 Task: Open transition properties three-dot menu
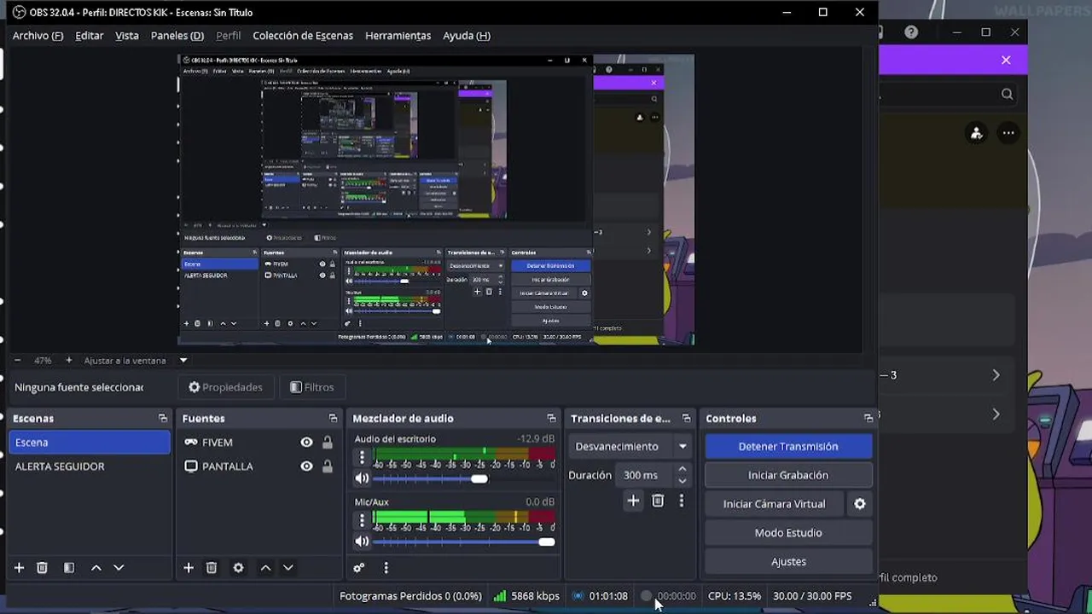coord(681,501)
